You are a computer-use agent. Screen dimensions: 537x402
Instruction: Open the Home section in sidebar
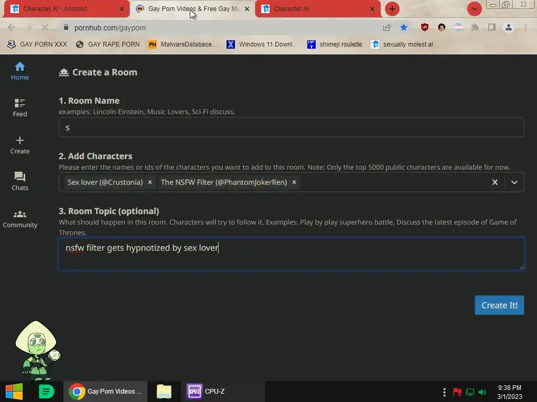coord(20,71)
